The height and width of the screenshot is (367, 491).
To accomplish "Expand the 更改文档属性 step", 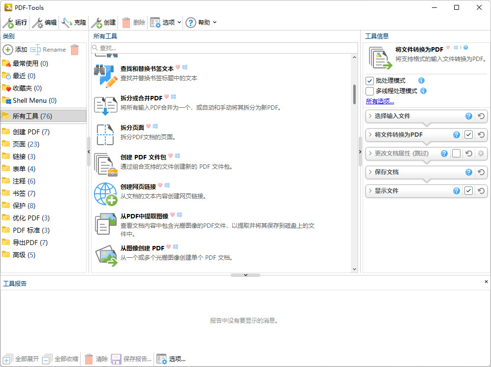I will [x=370, y=153].
